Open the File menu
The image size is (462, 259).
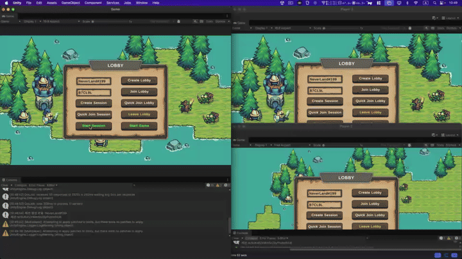point(29,3)
